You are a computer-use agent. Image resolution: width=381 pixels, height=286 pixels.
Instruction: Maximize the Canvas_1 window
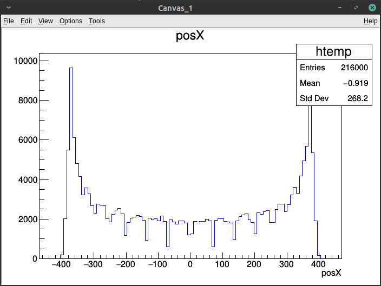356,8
